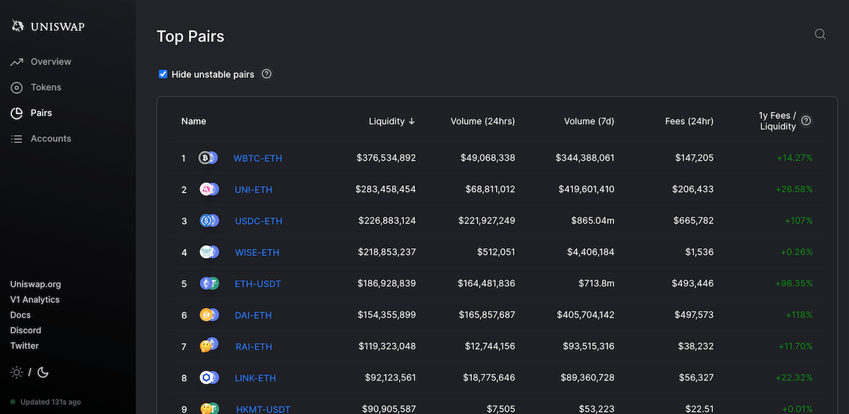Click the DAI-ETH 24hr volume $165,857,687
Viewport: 849px width, 414px height.
pyautogui.click(x=487, y=315)
